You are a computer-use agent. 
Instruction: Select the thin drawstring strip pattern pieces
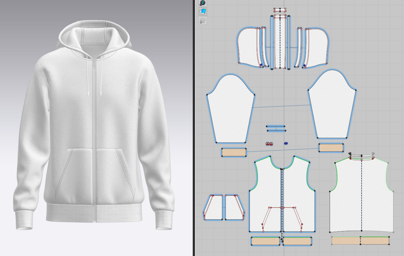coord(276,128)
